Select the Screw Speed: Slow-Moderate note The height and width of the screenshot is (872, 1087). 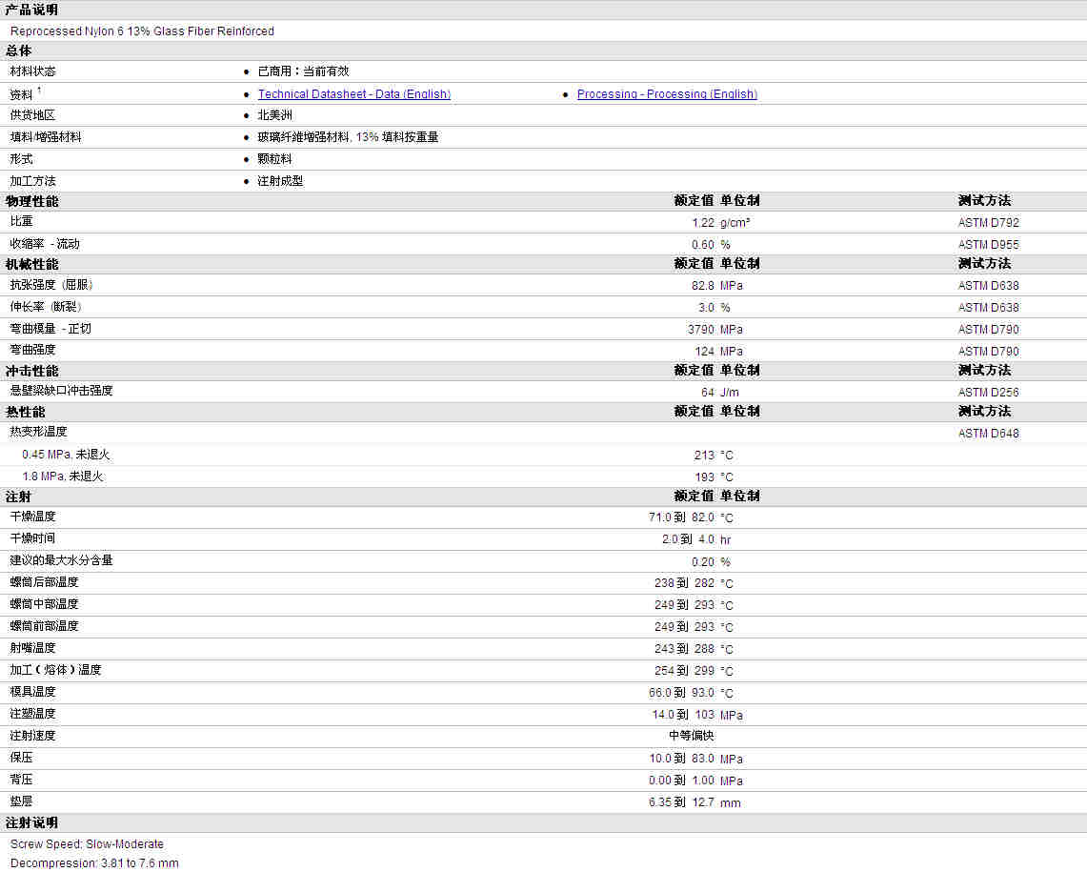click(x=87, y=844)
